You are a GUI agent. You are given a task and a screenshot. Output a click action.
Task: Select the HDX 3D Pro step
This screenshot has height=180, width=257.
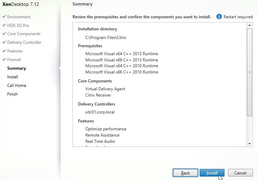[x=18, y=26]
